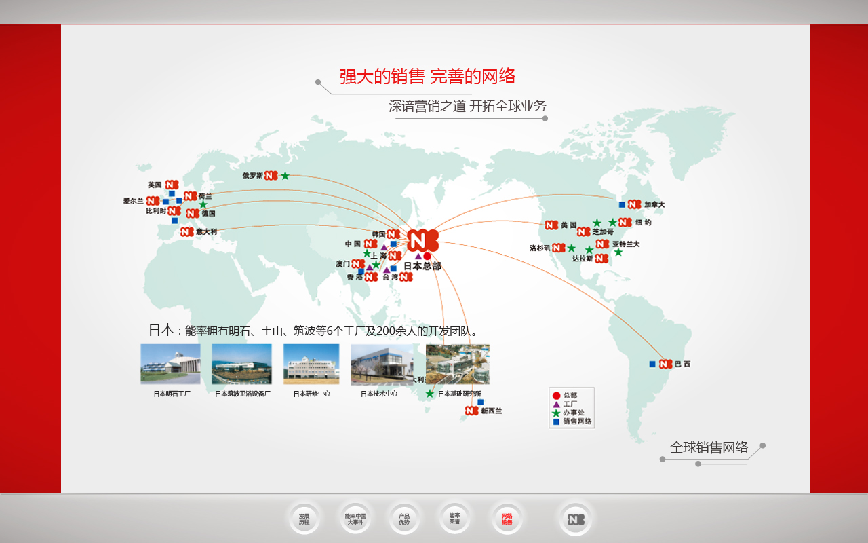Select the 洛杉矶 Noritz marker
The image size is (868, 543).
tap(559, 248)
